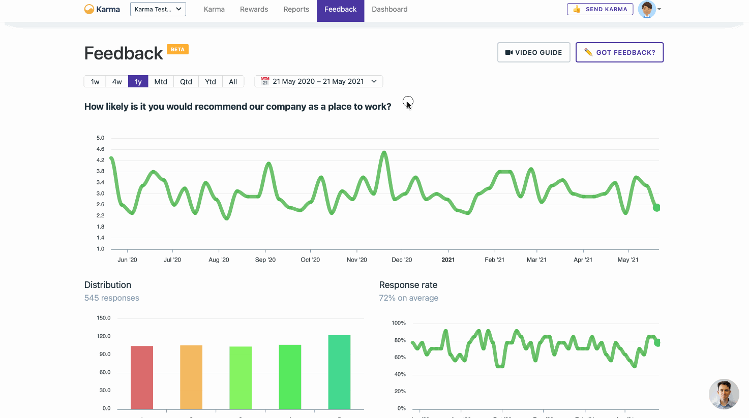Image resolution: width=749 pixels, height=418 pixels.
Task: Click the end data point on response rate chart
Action: [657, 343]
